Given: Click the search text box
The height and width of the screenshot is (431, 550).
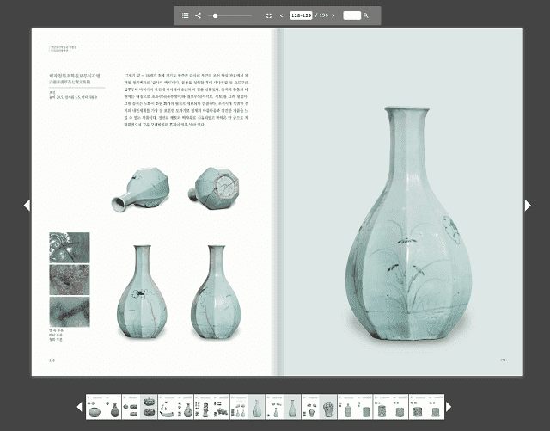Looking at the screenshot, I should point(351,15).
